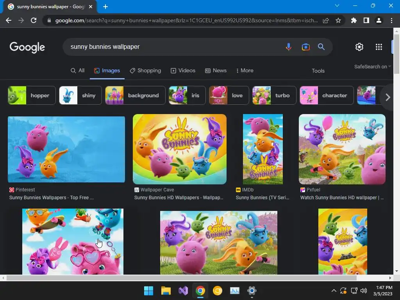Go back to the previous page
The width and height of the screenshot is (400, 300).
point(9,20)
